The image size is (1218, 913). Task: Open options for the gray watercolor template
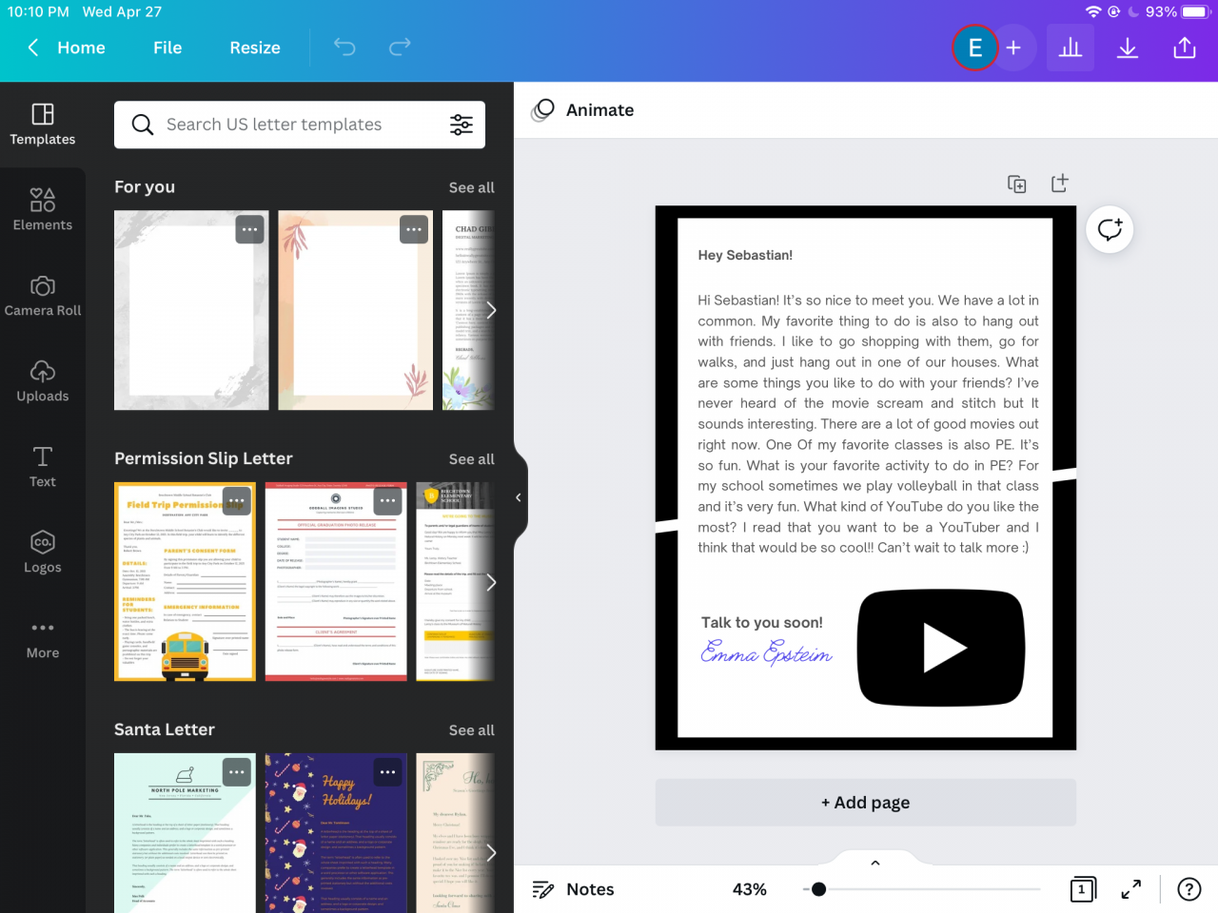click(x=250, y=229)
